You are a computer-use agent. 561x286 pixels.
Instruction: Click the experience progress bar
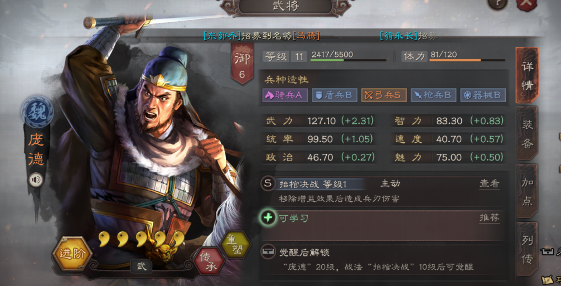point(348,60)
